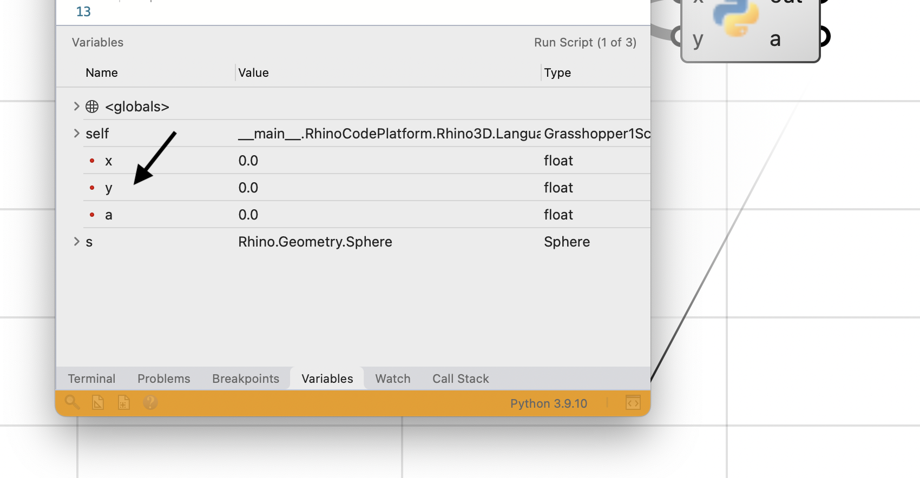Click the template document icon in status bar
This screenshot has width=920, height=478.
click(x=98, y=403)
